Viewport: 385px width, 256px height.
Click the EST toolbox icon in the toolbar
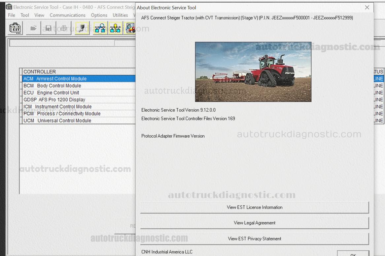coord(15,28)
